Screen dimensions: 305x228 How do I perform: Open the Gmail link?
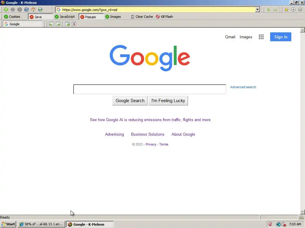tap(230, 37)
